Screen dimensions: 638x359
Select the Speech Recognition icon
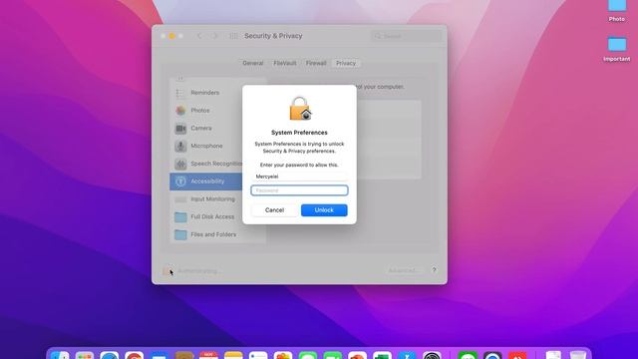coord(180,164)
